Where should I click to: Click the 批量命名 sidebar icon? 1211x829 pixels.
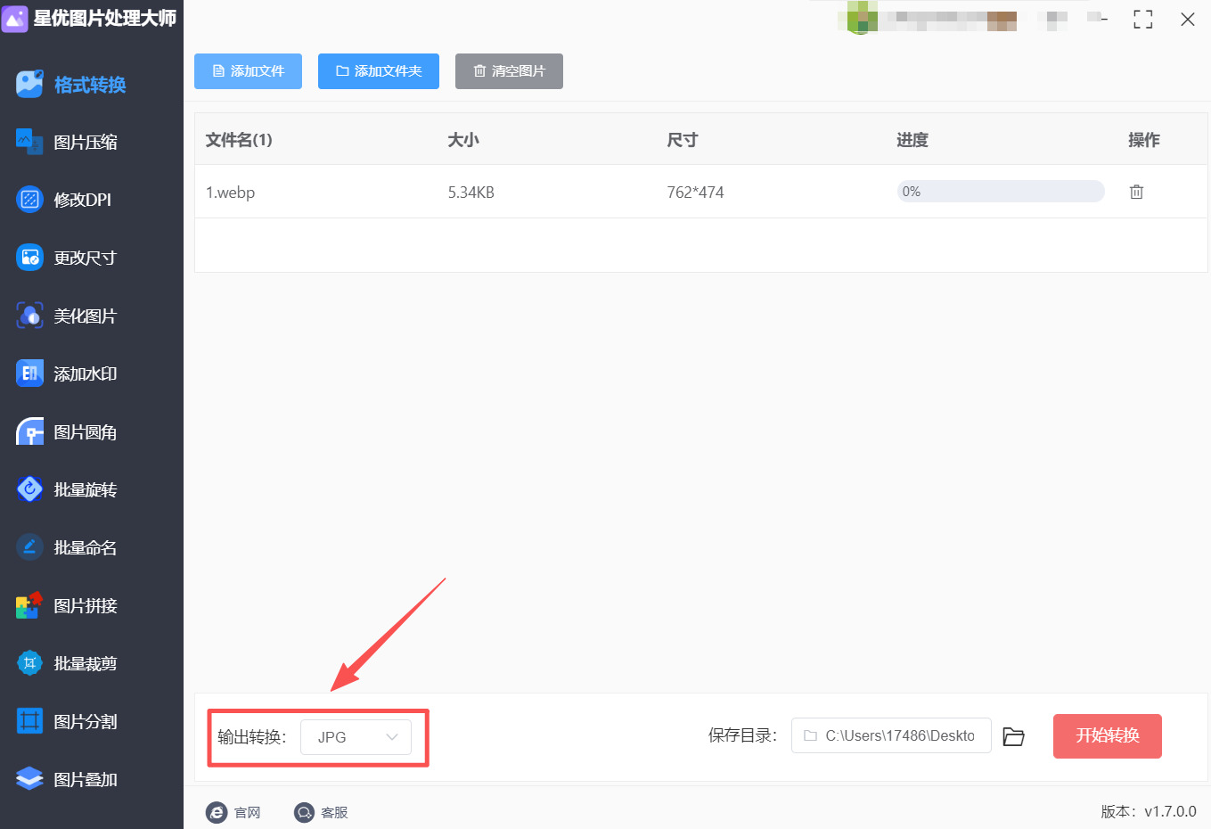coord(29,547)
